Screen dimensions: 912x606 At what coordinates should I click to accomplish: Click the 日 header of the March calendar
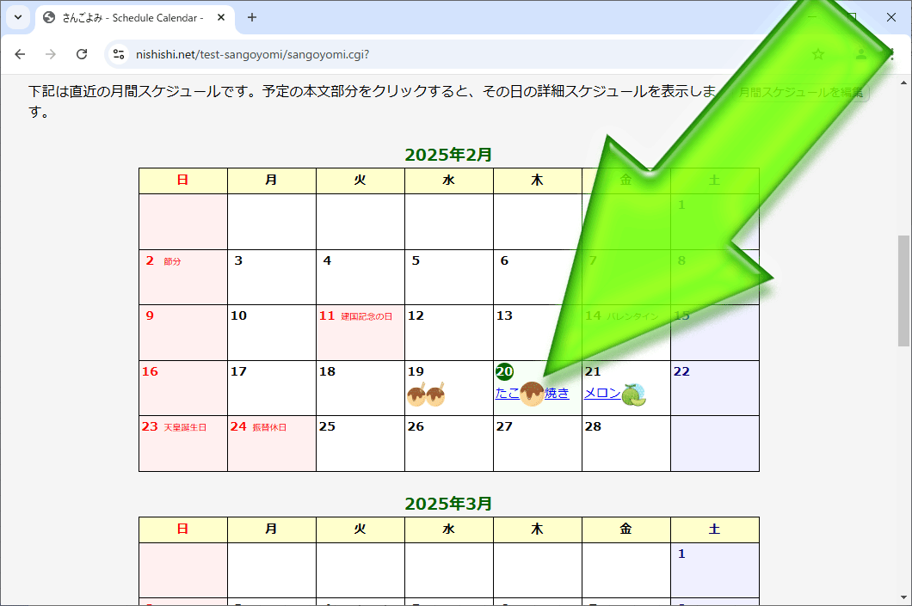[x=182, y=529]
